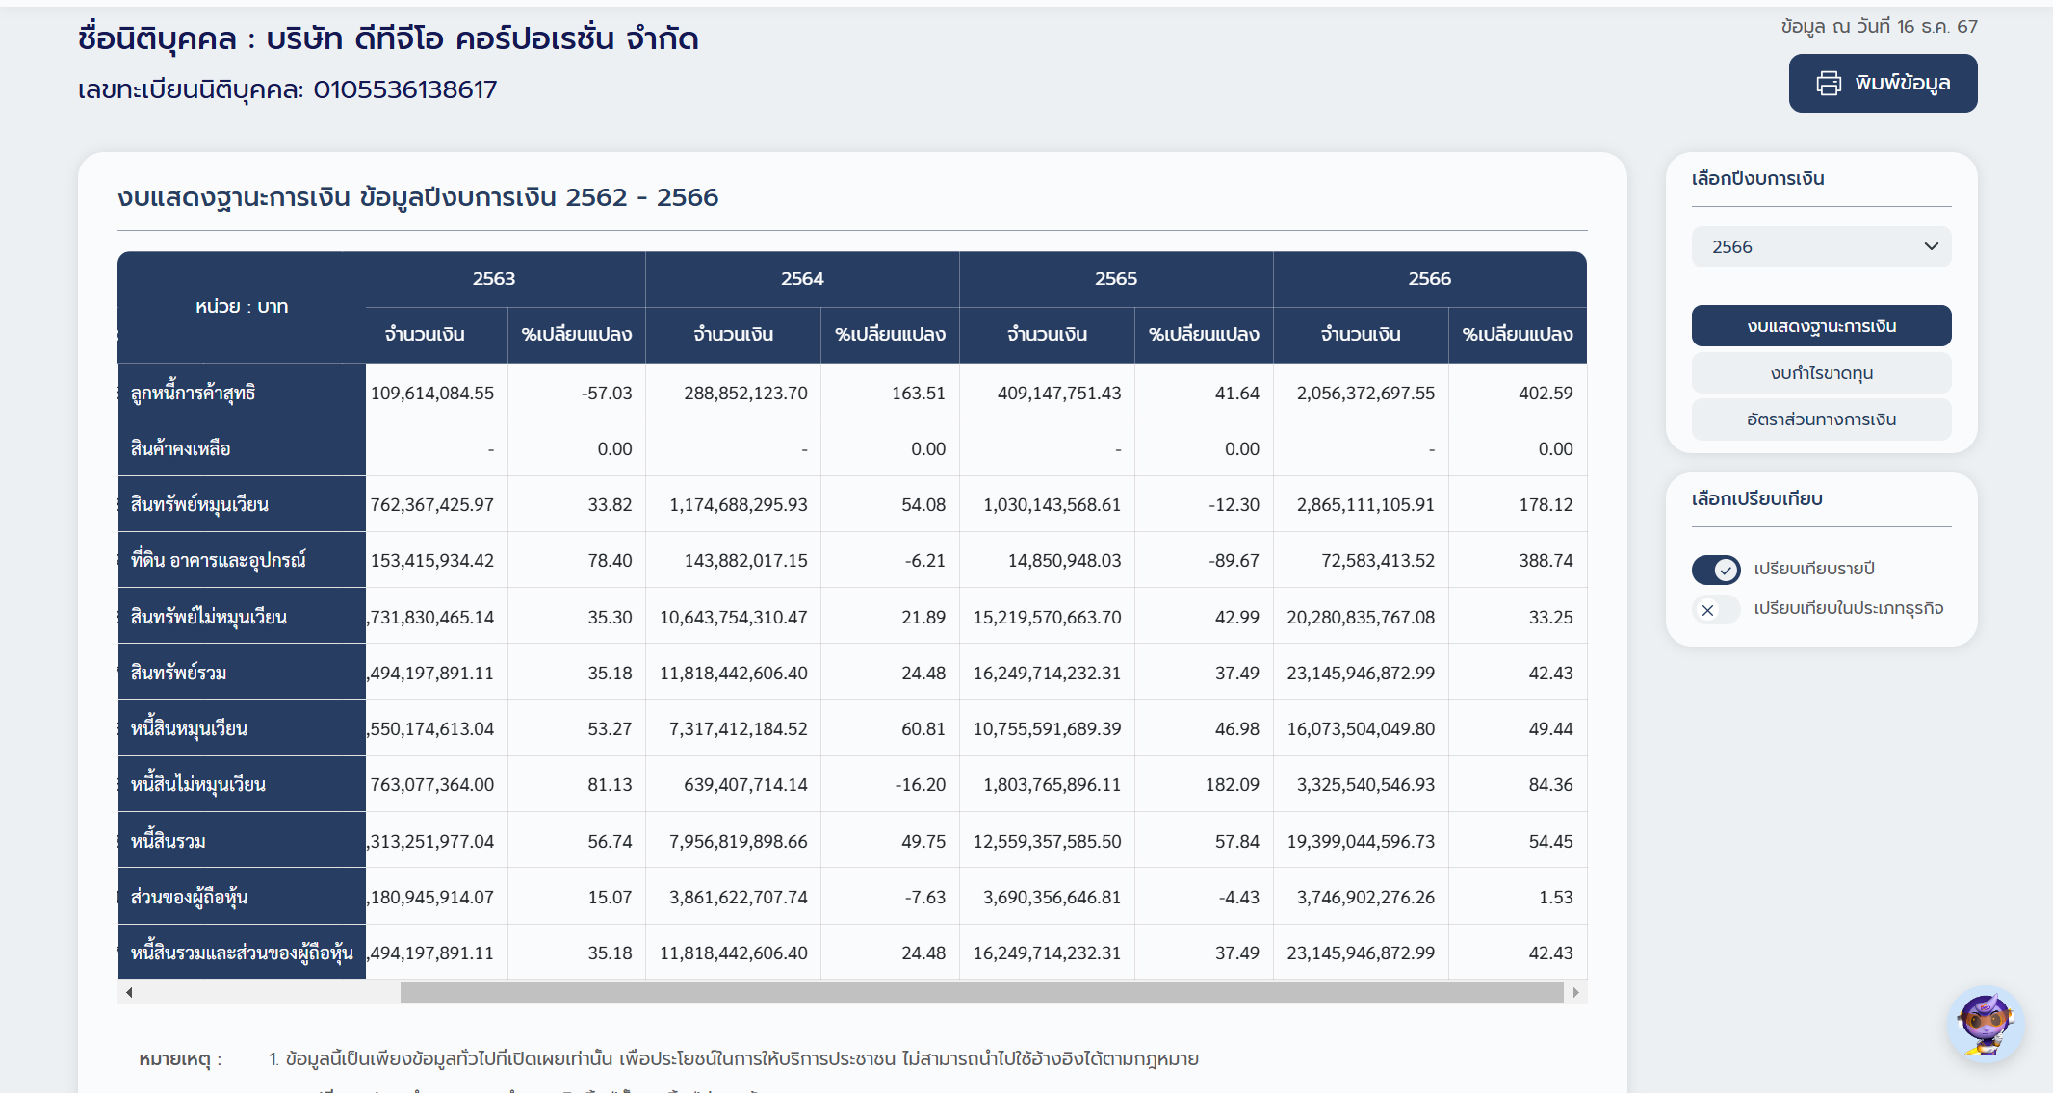Select the สินทรัพย์รวม row label
The width and height of the screenshot is (2053, 1093).
[179, 673]
